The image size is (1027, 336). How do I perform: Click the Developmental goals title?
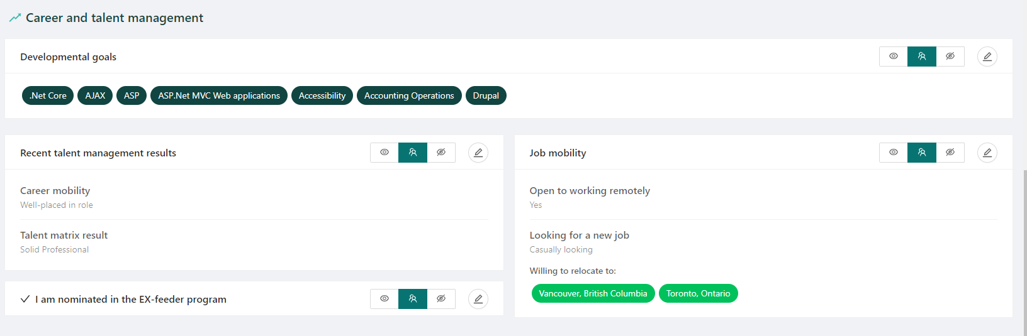pos(68,57)
